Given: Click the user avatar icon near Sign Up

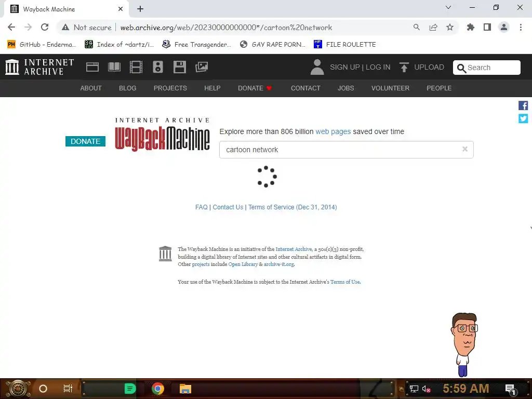Looking at the screenshot, I should click(x=317, y=67).
